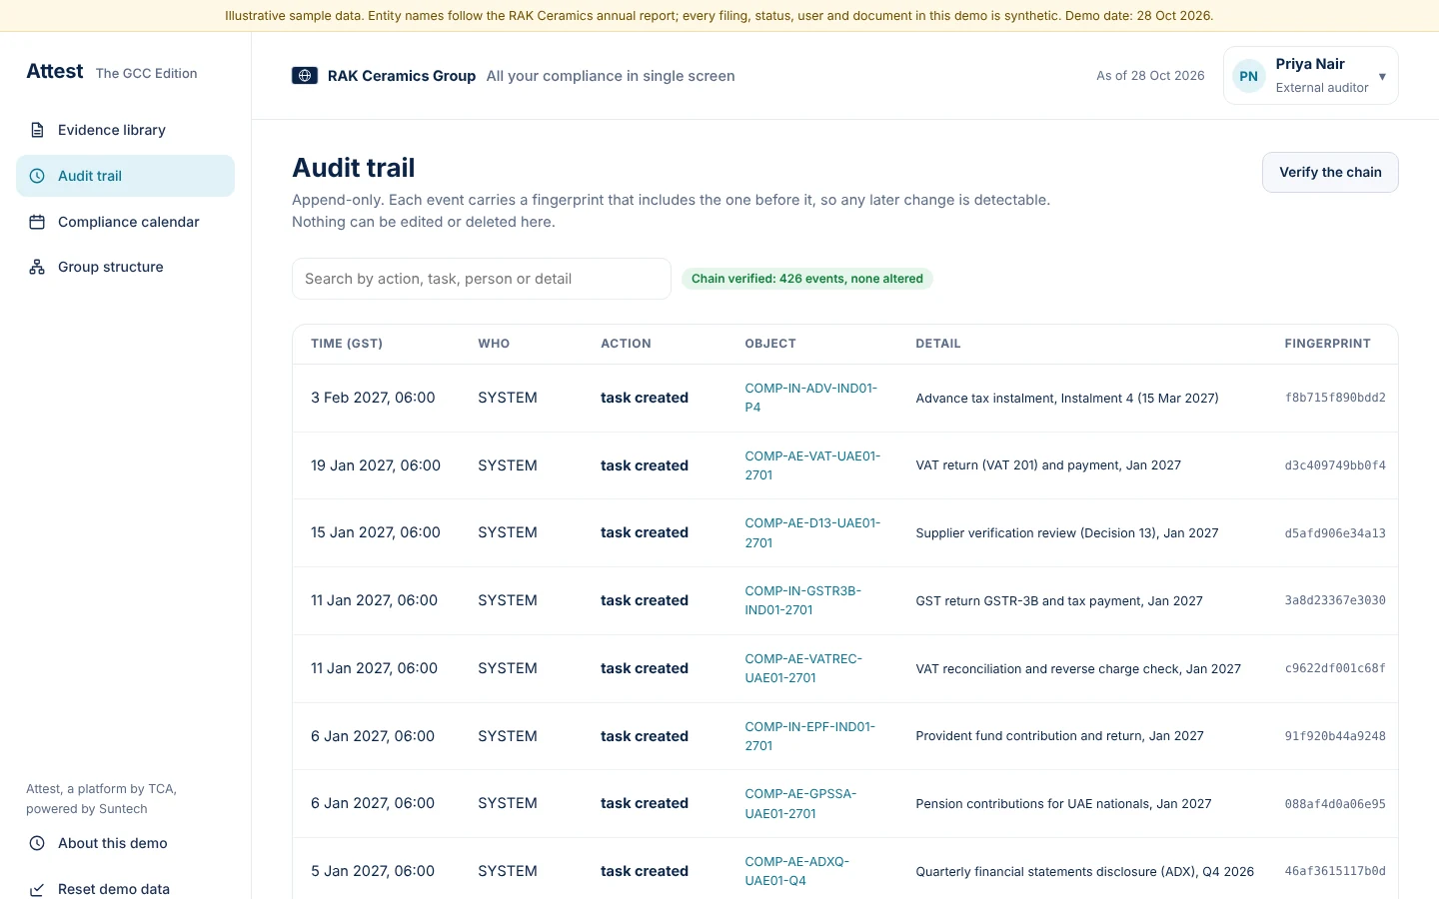Screen dimensions: 1439x899
Task: Click the RAK Ceramics Group globe icon
Action: [305, 76]
